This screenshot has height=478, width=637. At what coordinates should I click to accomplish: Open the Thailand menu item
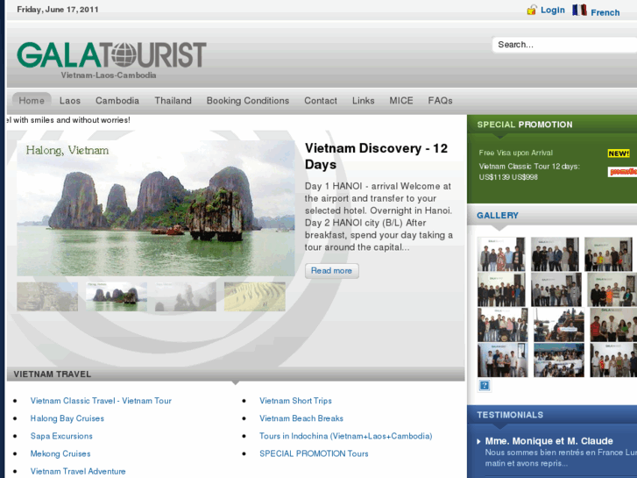173,101
